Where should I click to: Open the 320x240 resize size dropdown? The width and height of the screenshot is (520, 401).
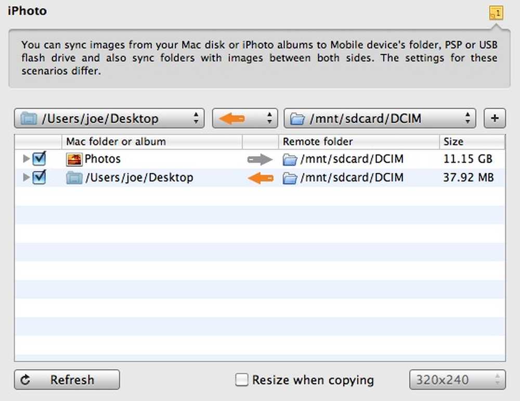457,380
